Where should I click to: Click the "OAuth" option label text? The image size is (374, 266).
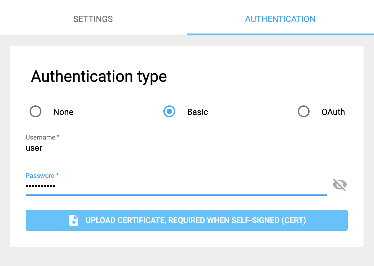pyautogui.click(x=333, y=112)
